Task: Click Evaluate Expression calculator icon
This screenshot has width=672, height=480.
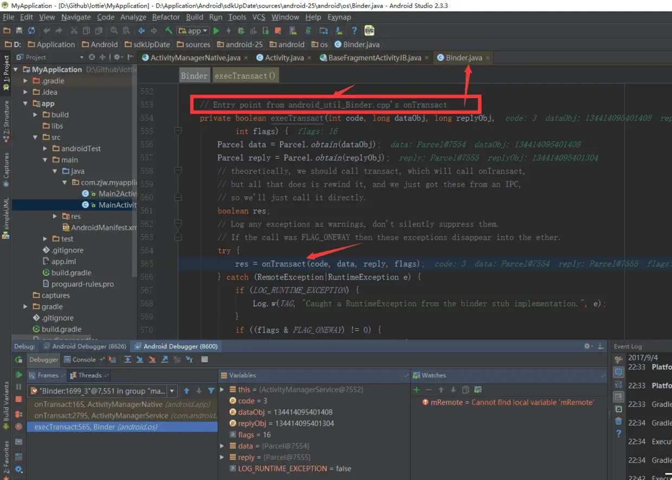Action: tap(204, 359)
